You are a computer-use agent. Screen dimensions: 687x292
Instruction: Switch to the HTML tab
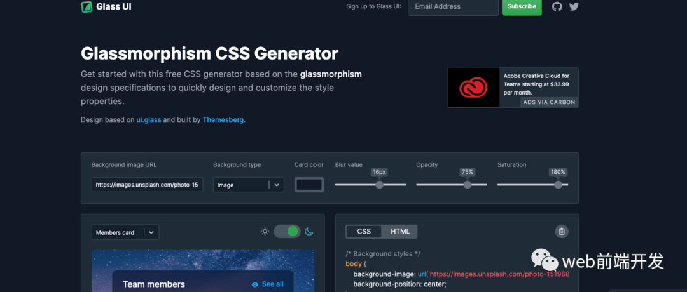[400, 231]
